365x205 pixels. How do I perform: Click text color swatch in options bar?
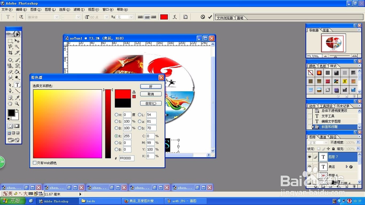click(164, 17)
